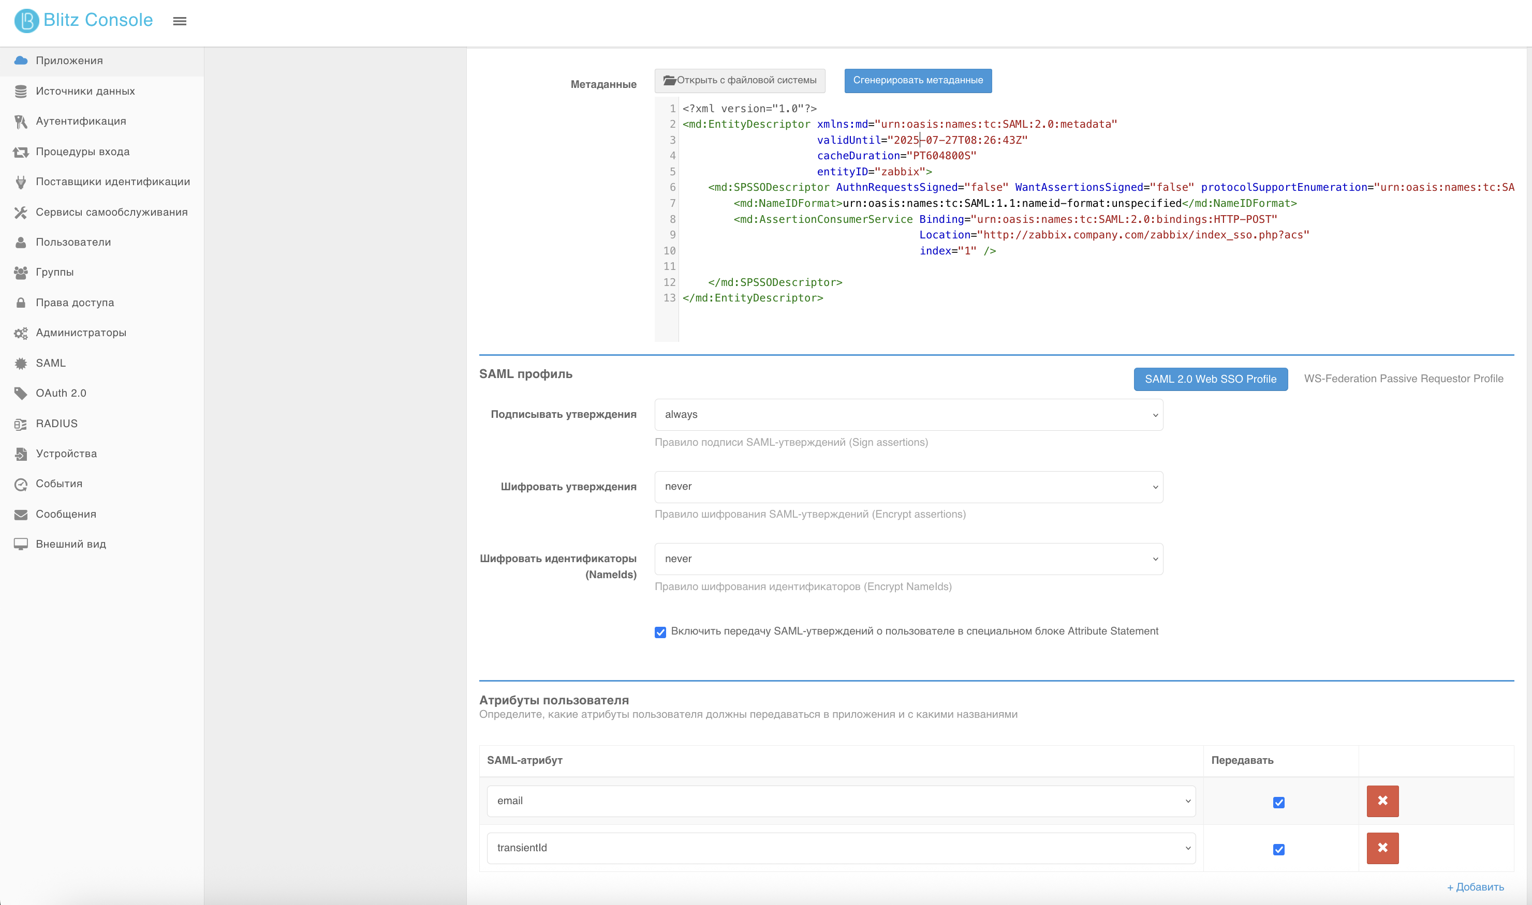Open the Подписывать утверждения dropdown
The width and height of the screenshot is (1532, 905).
909,415
